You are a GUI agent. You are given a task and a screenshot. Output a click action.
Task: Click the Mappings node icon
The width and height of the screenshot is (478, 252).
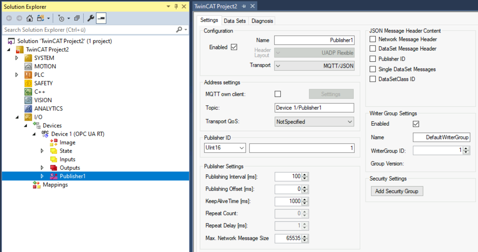[37, 185]
